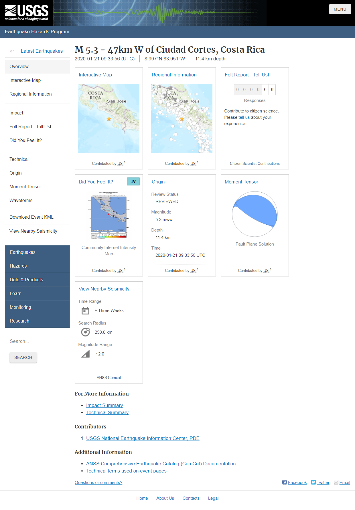
Task: Open the Community Internet Intensity Map thumbnail
Action: (x=109, y=215)
